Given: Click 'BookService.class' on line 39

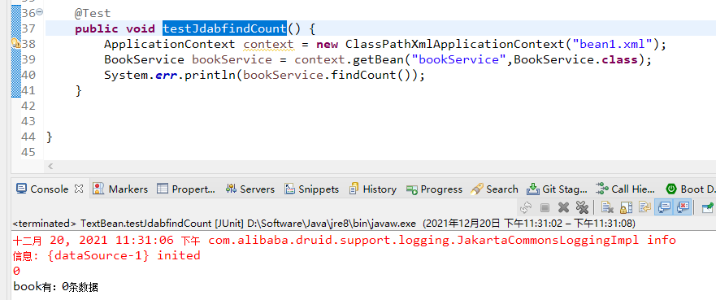Looking at the screenshot, I should tap(576, 60).
